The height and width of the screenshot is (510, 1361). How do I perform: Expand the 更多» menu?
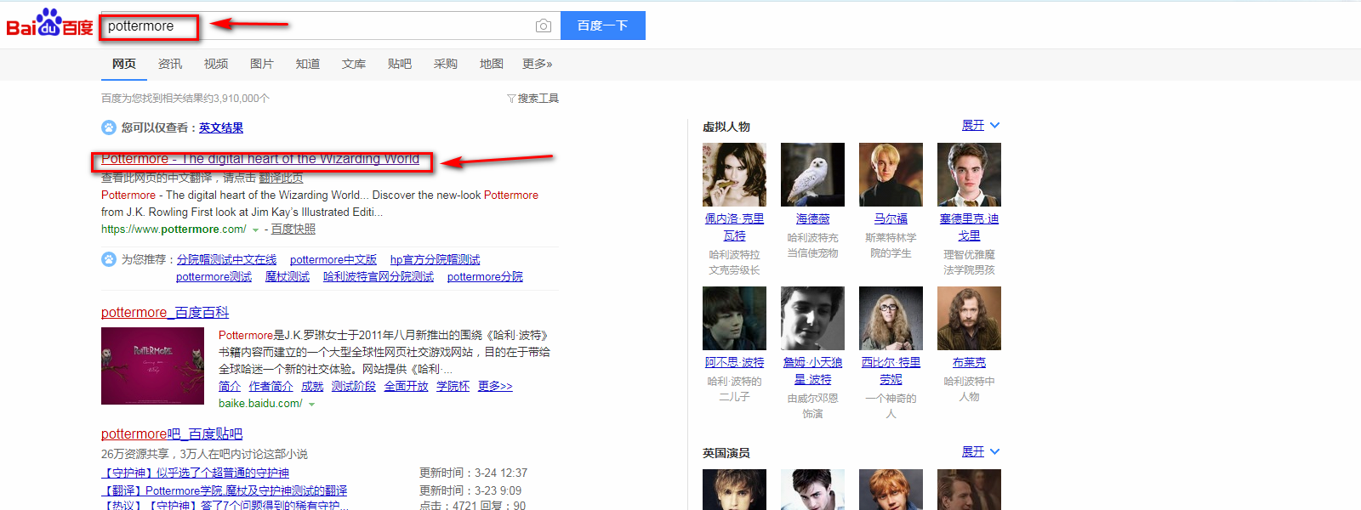coord(538,64)
